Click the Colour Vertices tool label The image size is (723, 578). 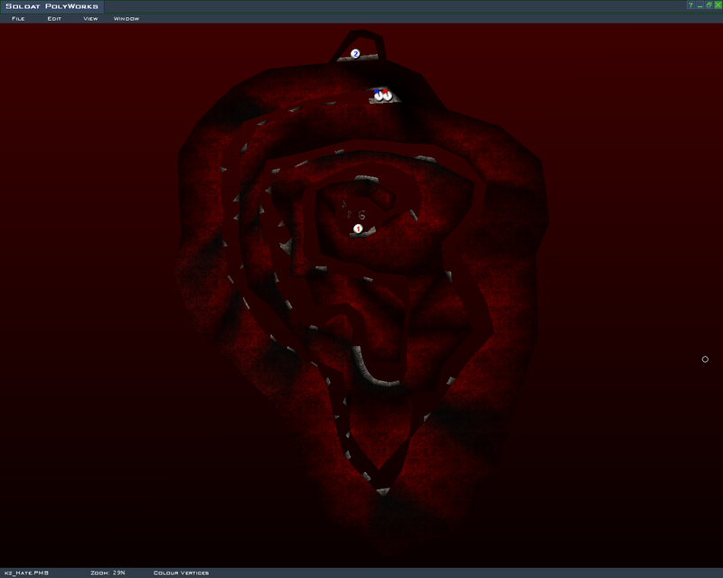tap(181, 573)
